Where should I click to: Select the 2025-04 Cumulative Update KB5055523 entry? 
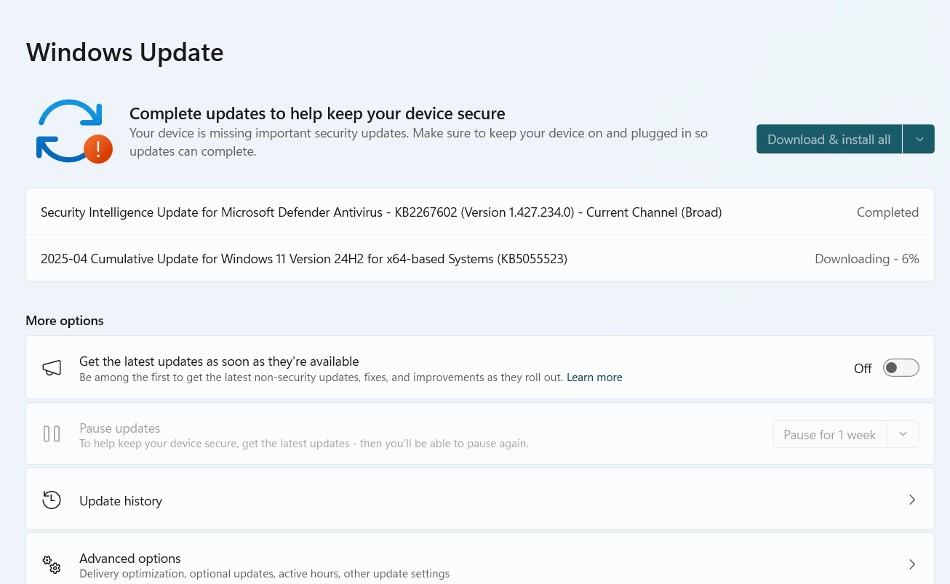tap(480, 258)
